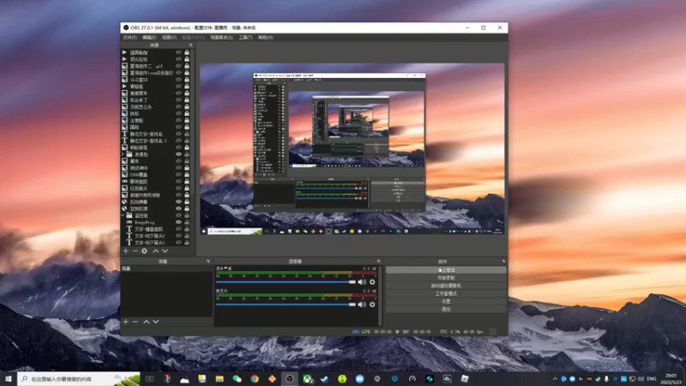Toggle visibility eye of 机会来了 source
The height and width of the screenshot is (386, 686).
coord(178,100)
